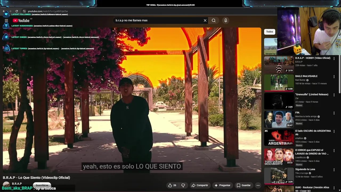341x192 pixels.
Task: Open the xVaRion channel name
Action: point(299,138)
